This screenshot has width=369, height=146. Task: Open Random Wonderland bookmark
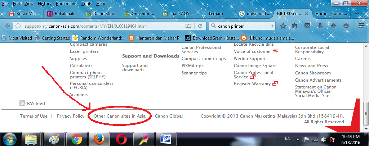click(x=99, y=38)
